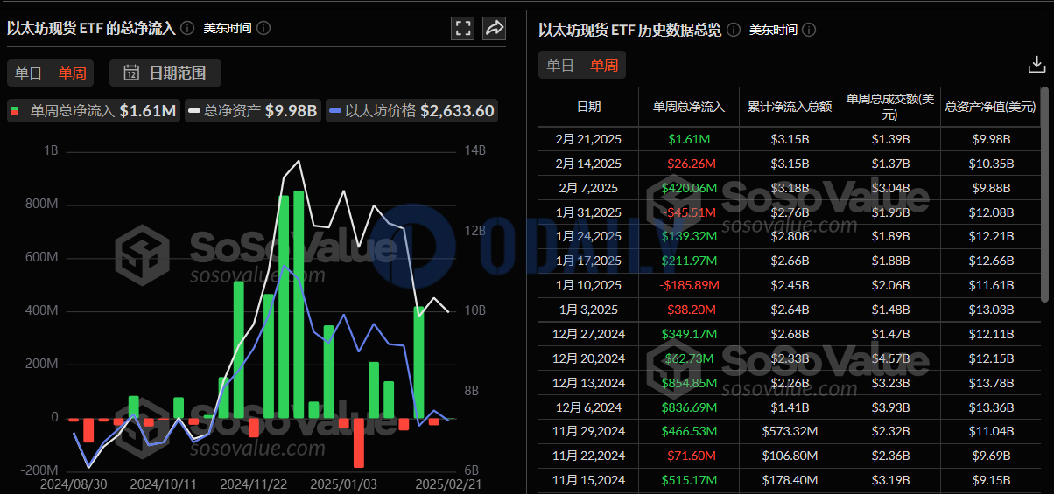1054x494 pixels.
Task: Click the $2,633.60 Ethereum price value
Action: pos(457,111)
